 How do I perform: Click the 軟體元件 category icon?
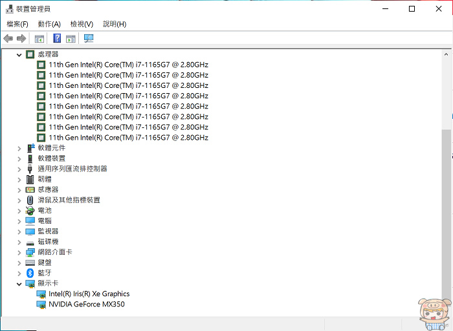pos(30,148)
